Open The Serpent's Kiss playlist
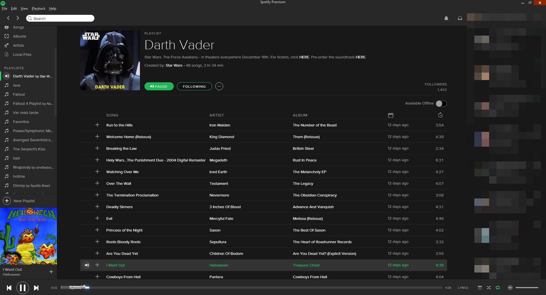The width and height of the screenshot is (546, 295). pyautogui.click(x=29, y=149)
